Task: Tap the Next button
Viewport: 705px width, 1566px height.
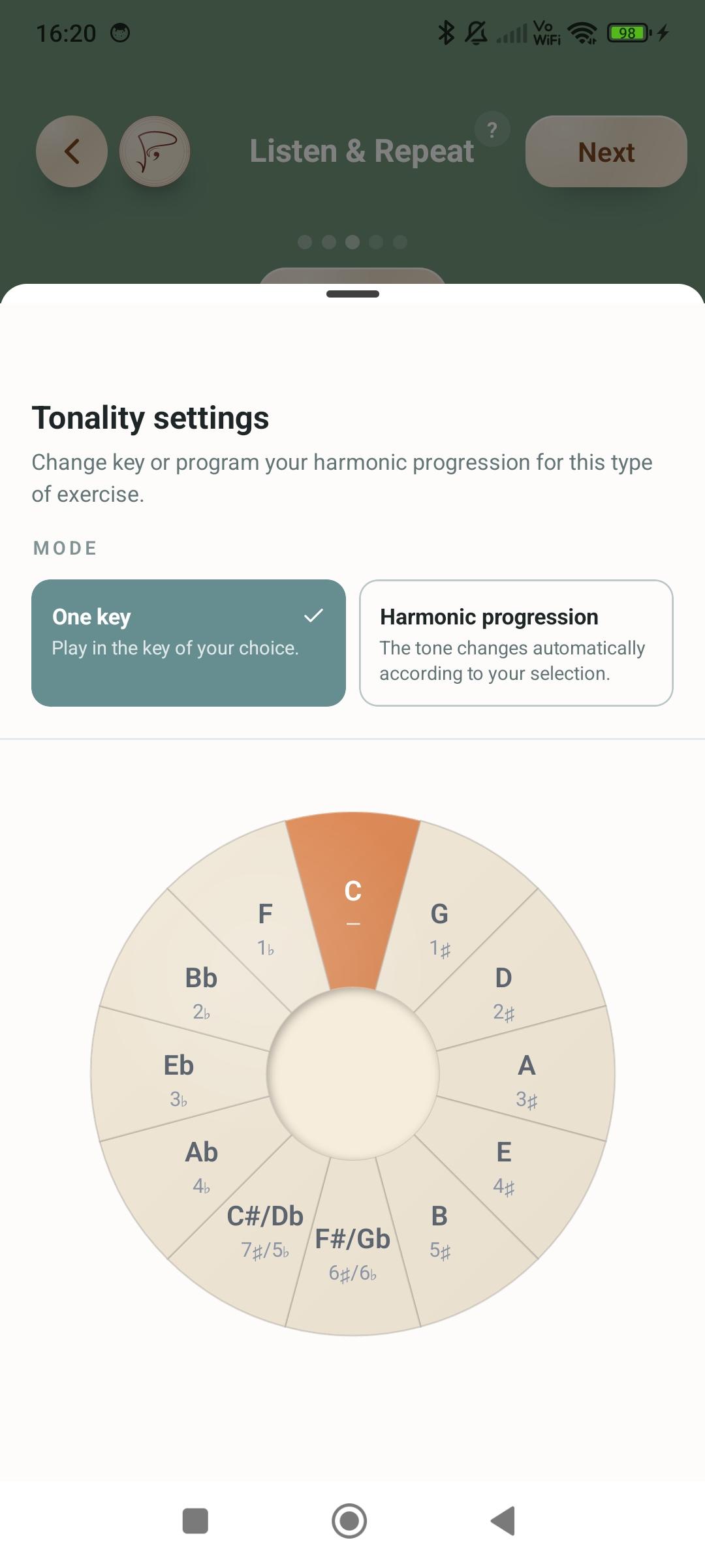Action: click(606, 151)
